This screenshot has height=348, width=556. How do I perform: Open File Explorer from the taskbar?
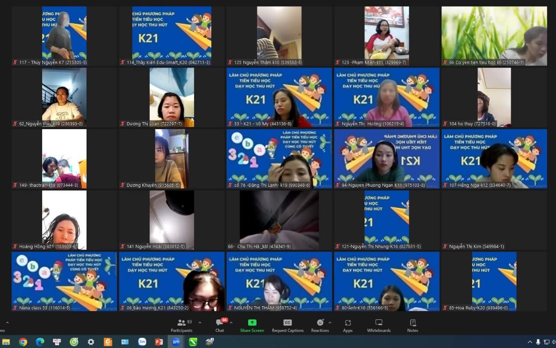coord(6,342)
